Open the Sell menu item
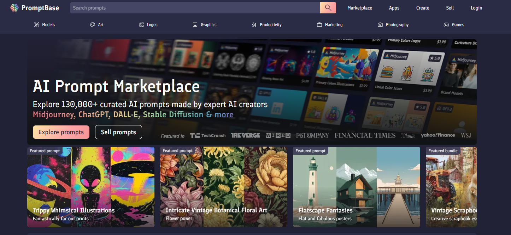Viewport: 511px width, 235px height. click(x=450, y=8)
